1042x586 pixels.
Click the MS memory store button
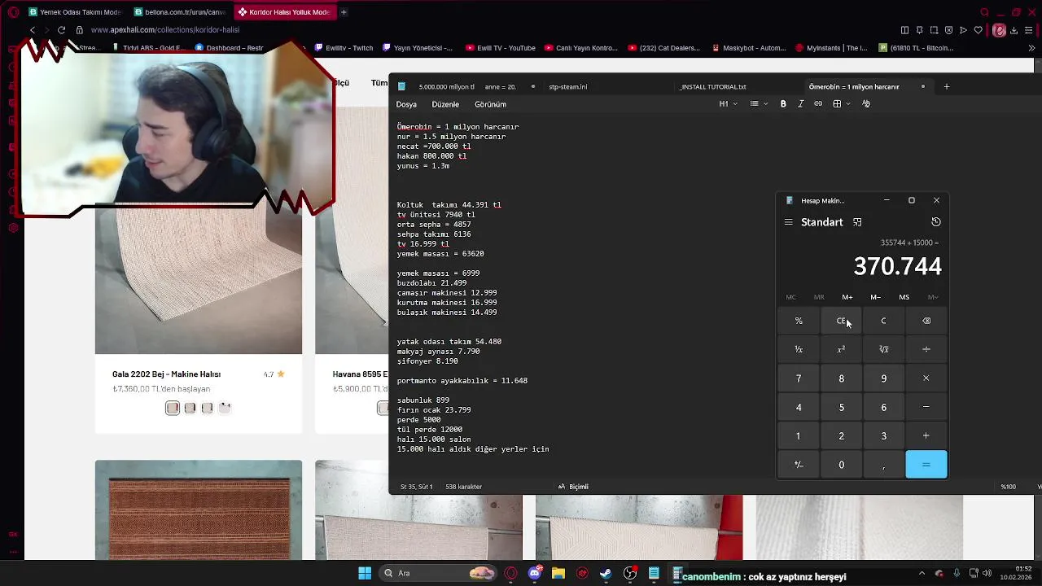(x=904, y=297)
